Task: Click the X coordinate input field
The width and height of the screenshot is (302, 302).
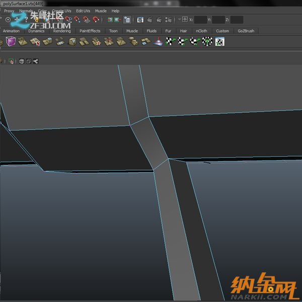Action: click(x=200, y=20)
